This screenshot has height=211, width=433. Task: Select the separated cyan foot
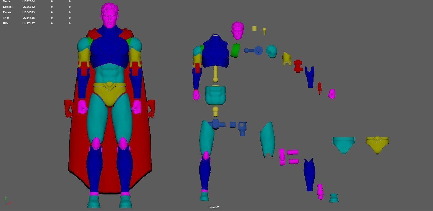click(x=334, y=198)
